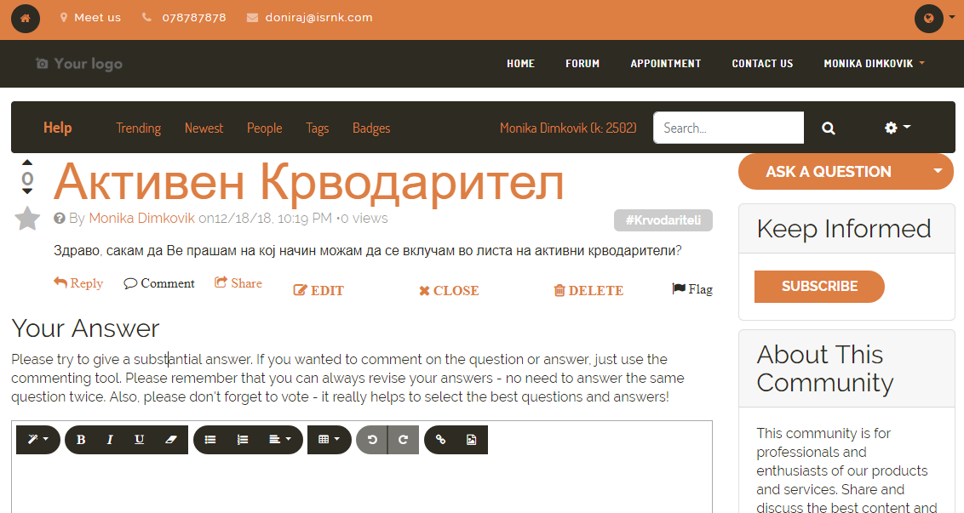Toggle italic formatting in the editor
This screenshot has height=513, width=964.
point(110,440)
